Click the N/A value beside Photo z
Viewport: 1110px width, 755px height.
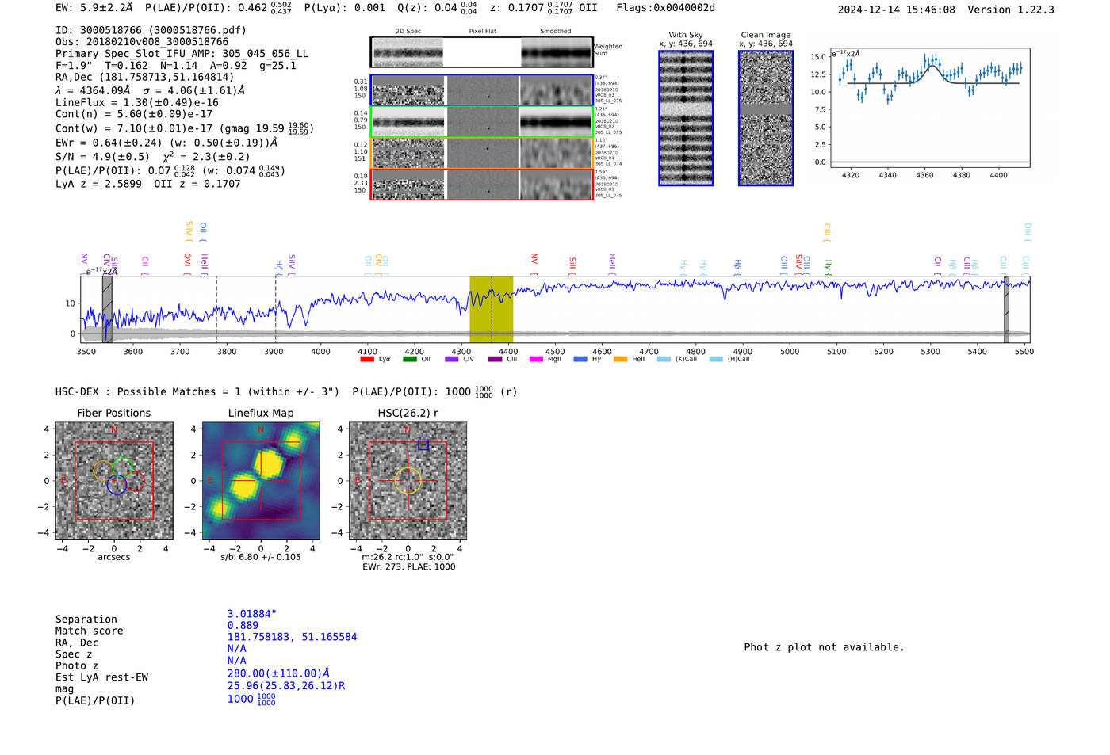click(x=236, y=661)
